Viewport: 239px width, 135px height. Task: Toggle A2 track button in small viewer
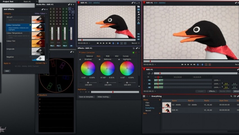(138, 39)
